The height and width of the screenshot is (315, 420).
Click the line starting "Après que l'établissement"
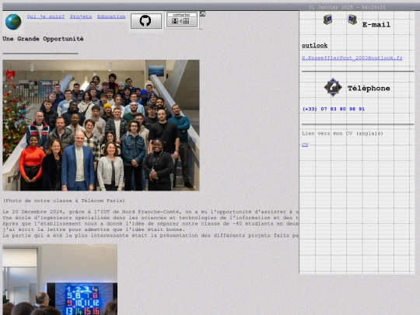151,224
